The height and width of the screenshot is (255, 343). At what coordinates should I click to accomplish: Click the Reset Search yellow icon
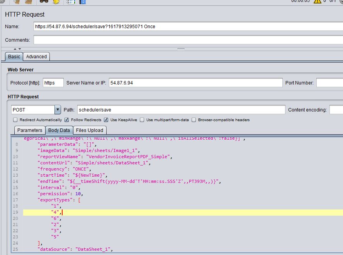click(56, 2)
